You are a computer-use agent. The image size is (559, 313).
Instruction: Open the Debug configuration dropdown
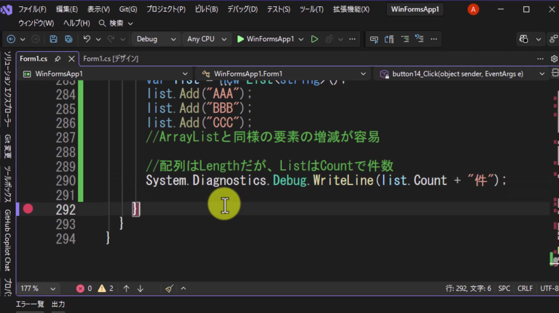coord(156,39)
